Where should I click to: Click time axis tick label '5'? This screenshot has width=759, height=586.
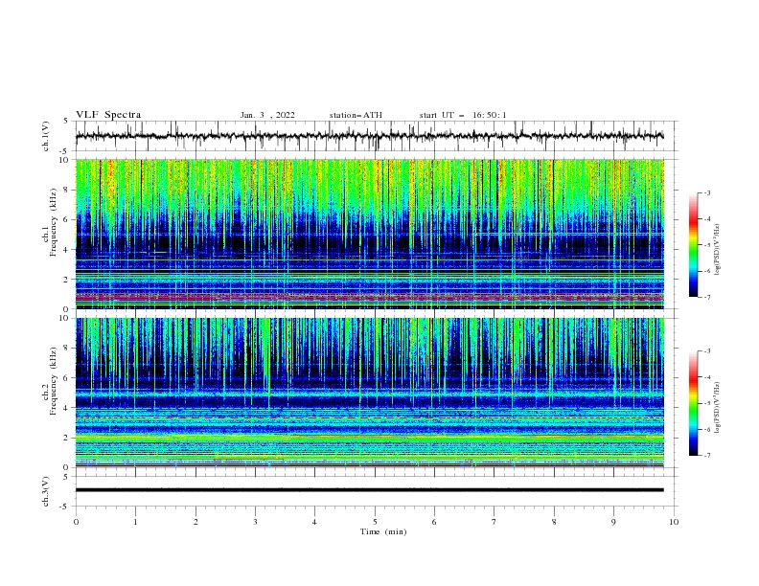coord(375,522)
